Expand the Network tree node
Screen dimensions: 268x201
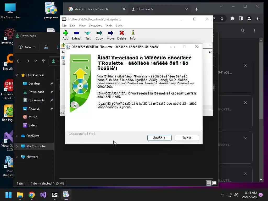pos(17,157)
